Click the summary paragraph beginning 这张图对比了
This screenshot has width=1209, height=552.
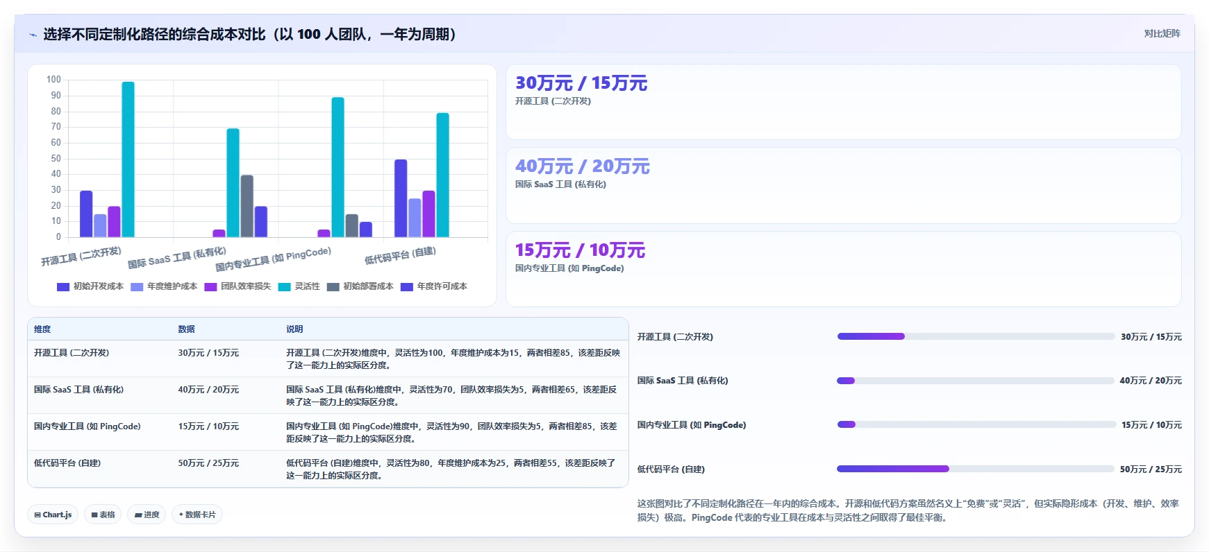pos(908,510)
